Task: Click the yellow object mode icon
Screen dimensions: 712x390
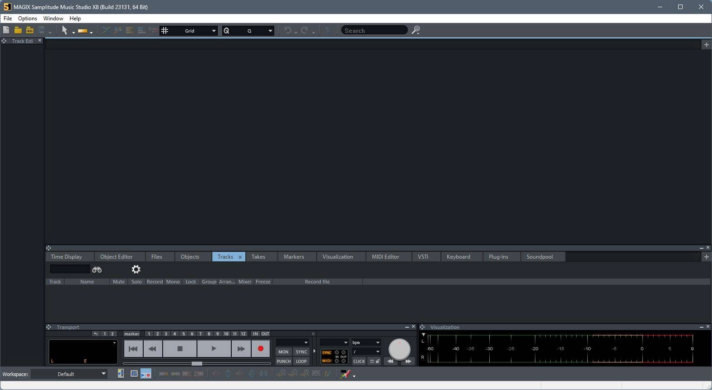Action: tap(83, 31)
